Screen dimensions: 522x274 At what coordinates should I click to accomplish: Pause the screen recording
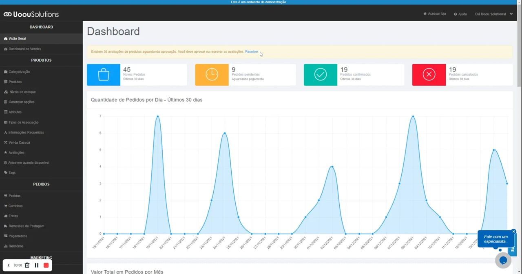point(37,265)
